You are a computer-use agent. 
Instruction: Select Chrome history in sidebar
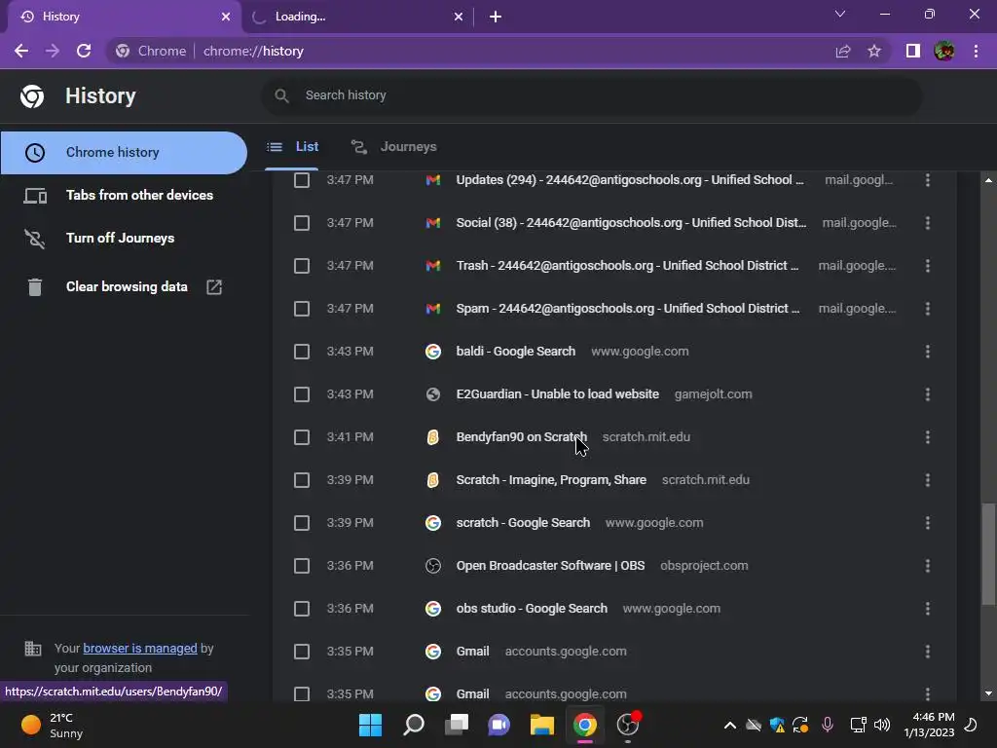(124, 153)
